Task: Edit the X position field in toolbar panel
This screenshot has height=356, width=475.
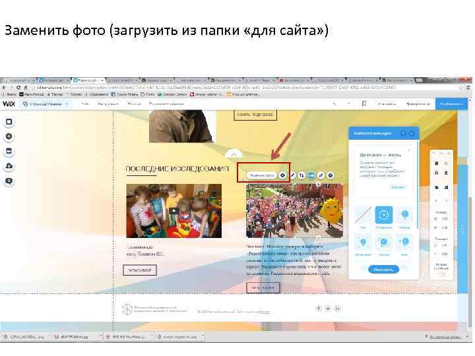Action: click(x=445, y=245)
